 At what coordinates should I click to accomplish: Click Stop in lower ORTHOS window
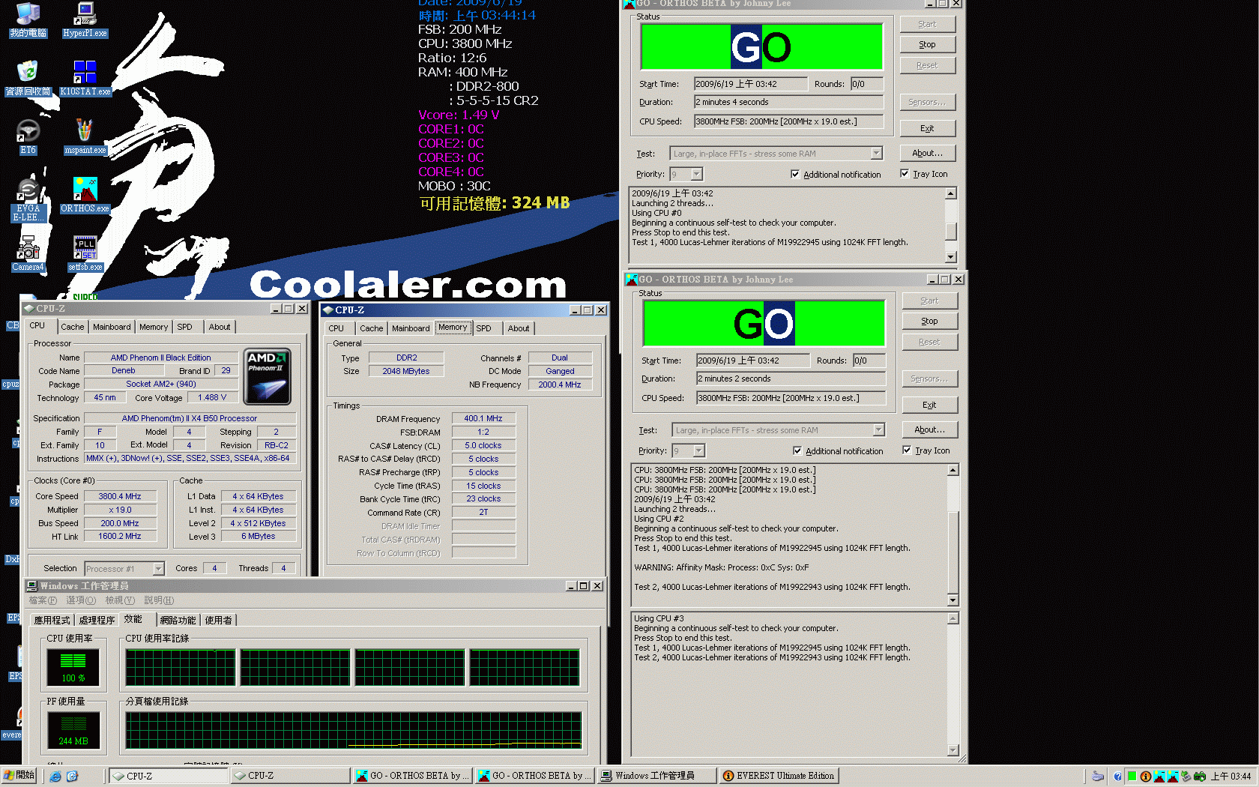(x=929, y=321)
